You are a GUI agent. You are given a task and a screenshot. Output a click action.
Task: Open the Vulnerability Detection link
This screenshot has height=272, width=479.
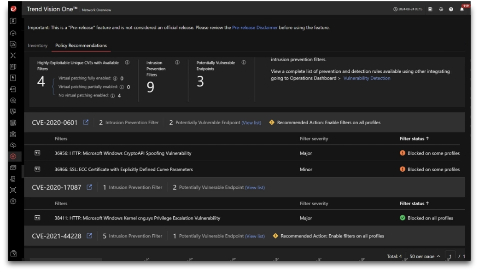367,78
